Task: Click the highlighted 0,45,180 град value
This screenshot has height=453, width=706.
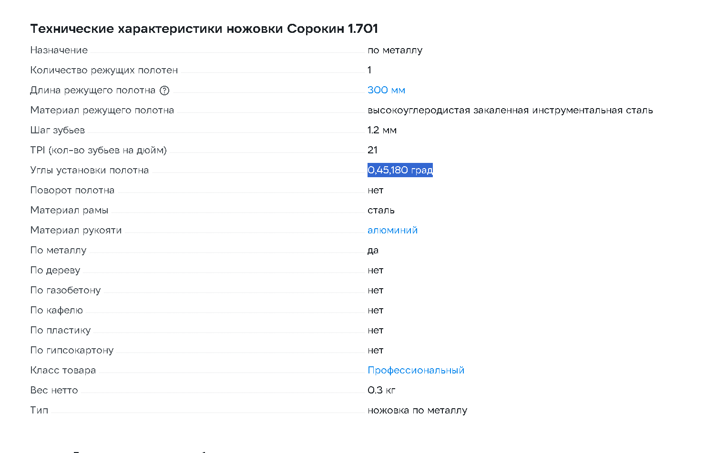Action: click(x=400, y=170)
